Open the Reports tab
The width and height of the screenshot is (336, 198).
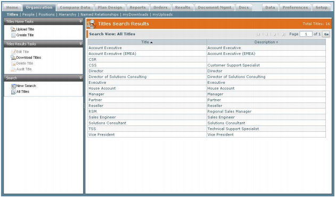pyautogui.click(x=138, y=7)
